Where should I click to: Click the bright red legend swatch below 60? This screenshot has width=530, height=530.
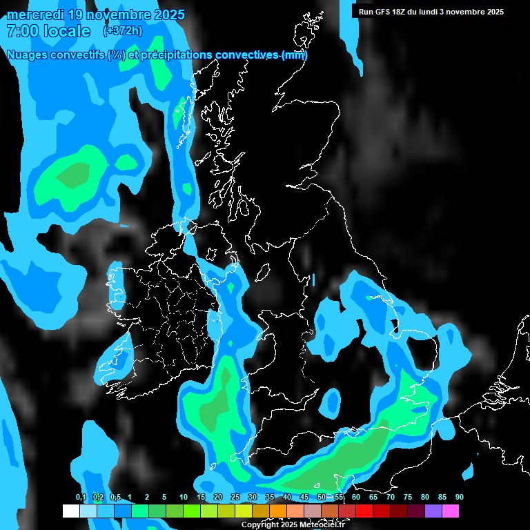(x=364, y=511)
